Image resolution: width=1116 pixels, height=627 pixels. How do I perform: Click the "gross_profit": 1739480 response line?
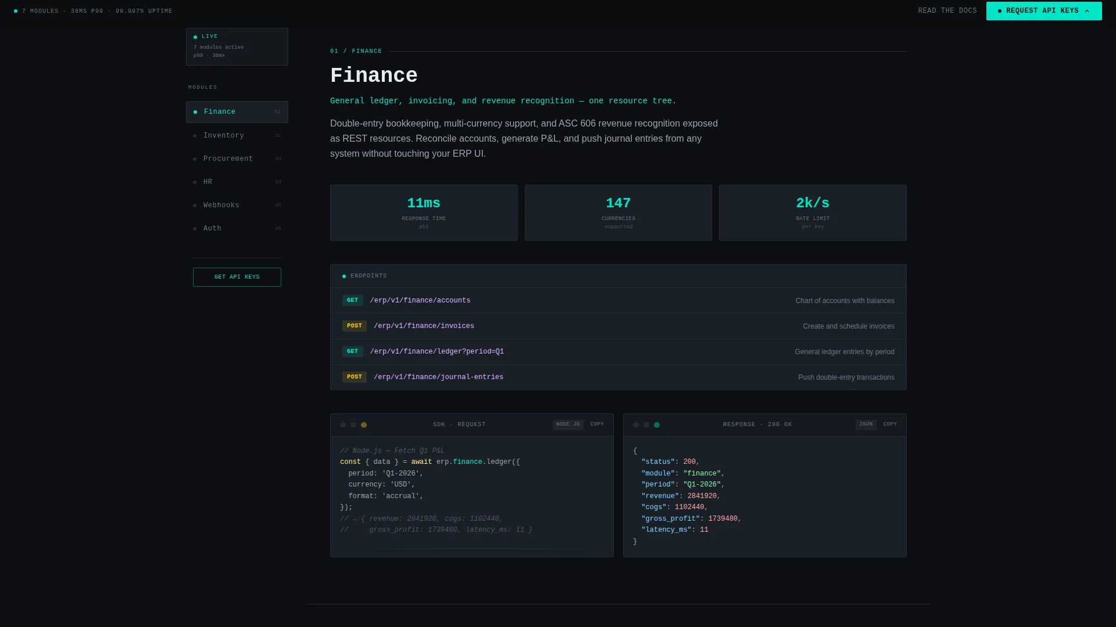(x=691, y=519)
